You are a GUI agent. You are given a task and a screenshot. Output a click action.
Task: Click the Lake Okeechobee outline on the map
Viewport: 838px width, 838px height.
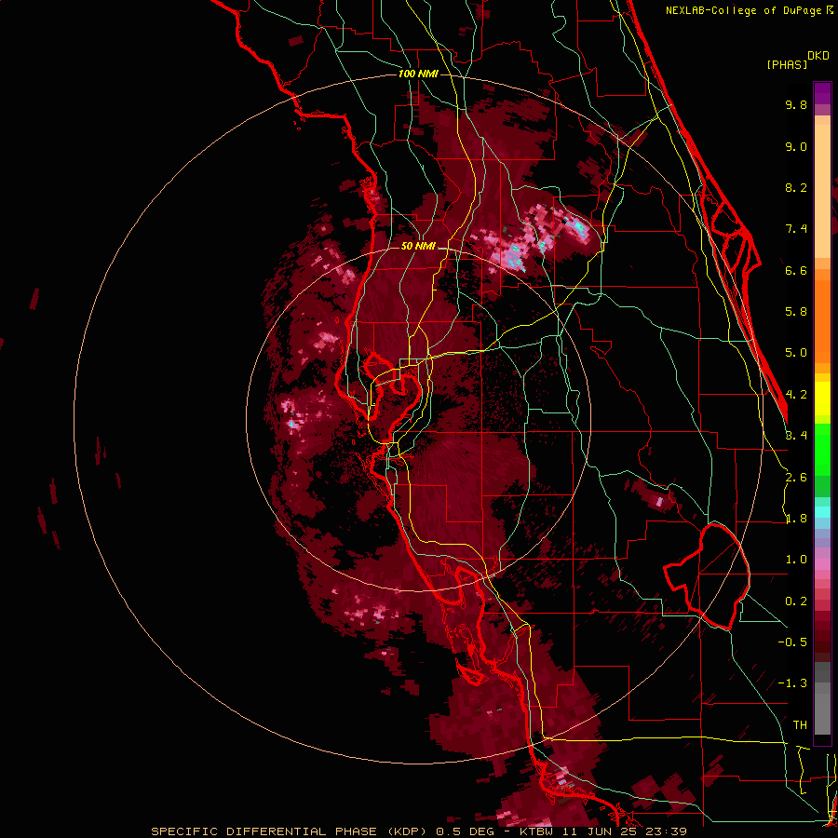(x=707, y=576)
